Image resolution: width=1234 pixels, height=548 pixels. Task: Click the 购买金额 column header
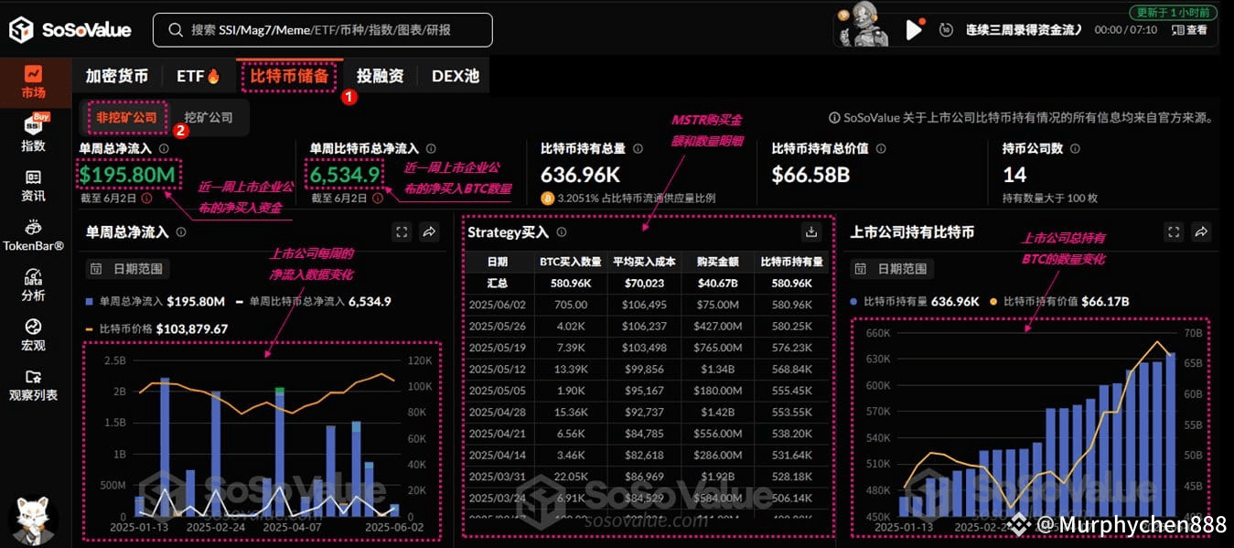click(717, 262)
